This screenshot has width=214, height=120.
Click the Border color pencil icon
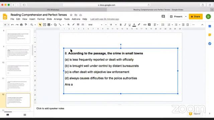pos(73,25)
